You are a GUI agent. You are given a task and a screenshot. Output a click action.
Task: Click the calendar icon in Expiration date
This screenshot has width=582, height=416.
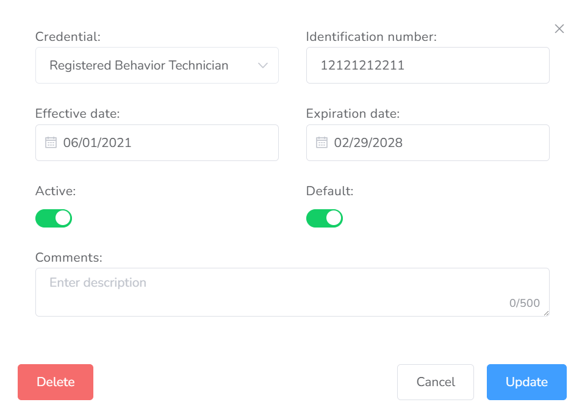322,143
